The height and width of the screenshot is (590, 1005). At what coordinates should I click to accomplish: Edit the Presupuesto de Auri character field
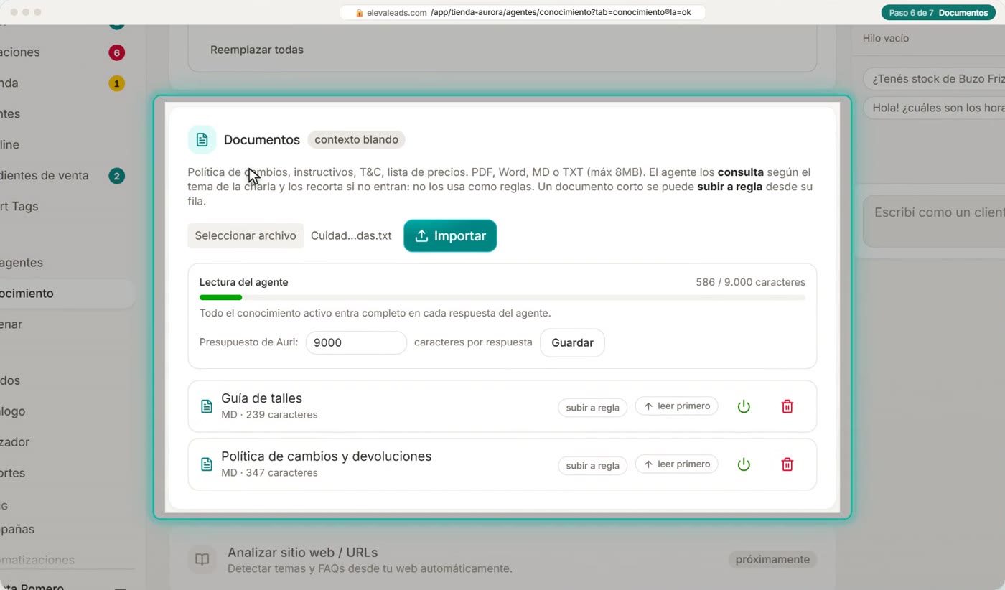point(356,342)
